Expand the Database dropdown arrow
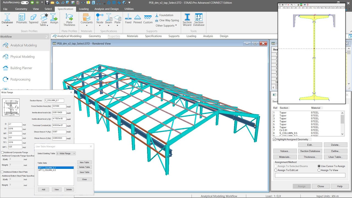Viewport: 352px width, 198px height. [x=7, y=26]
